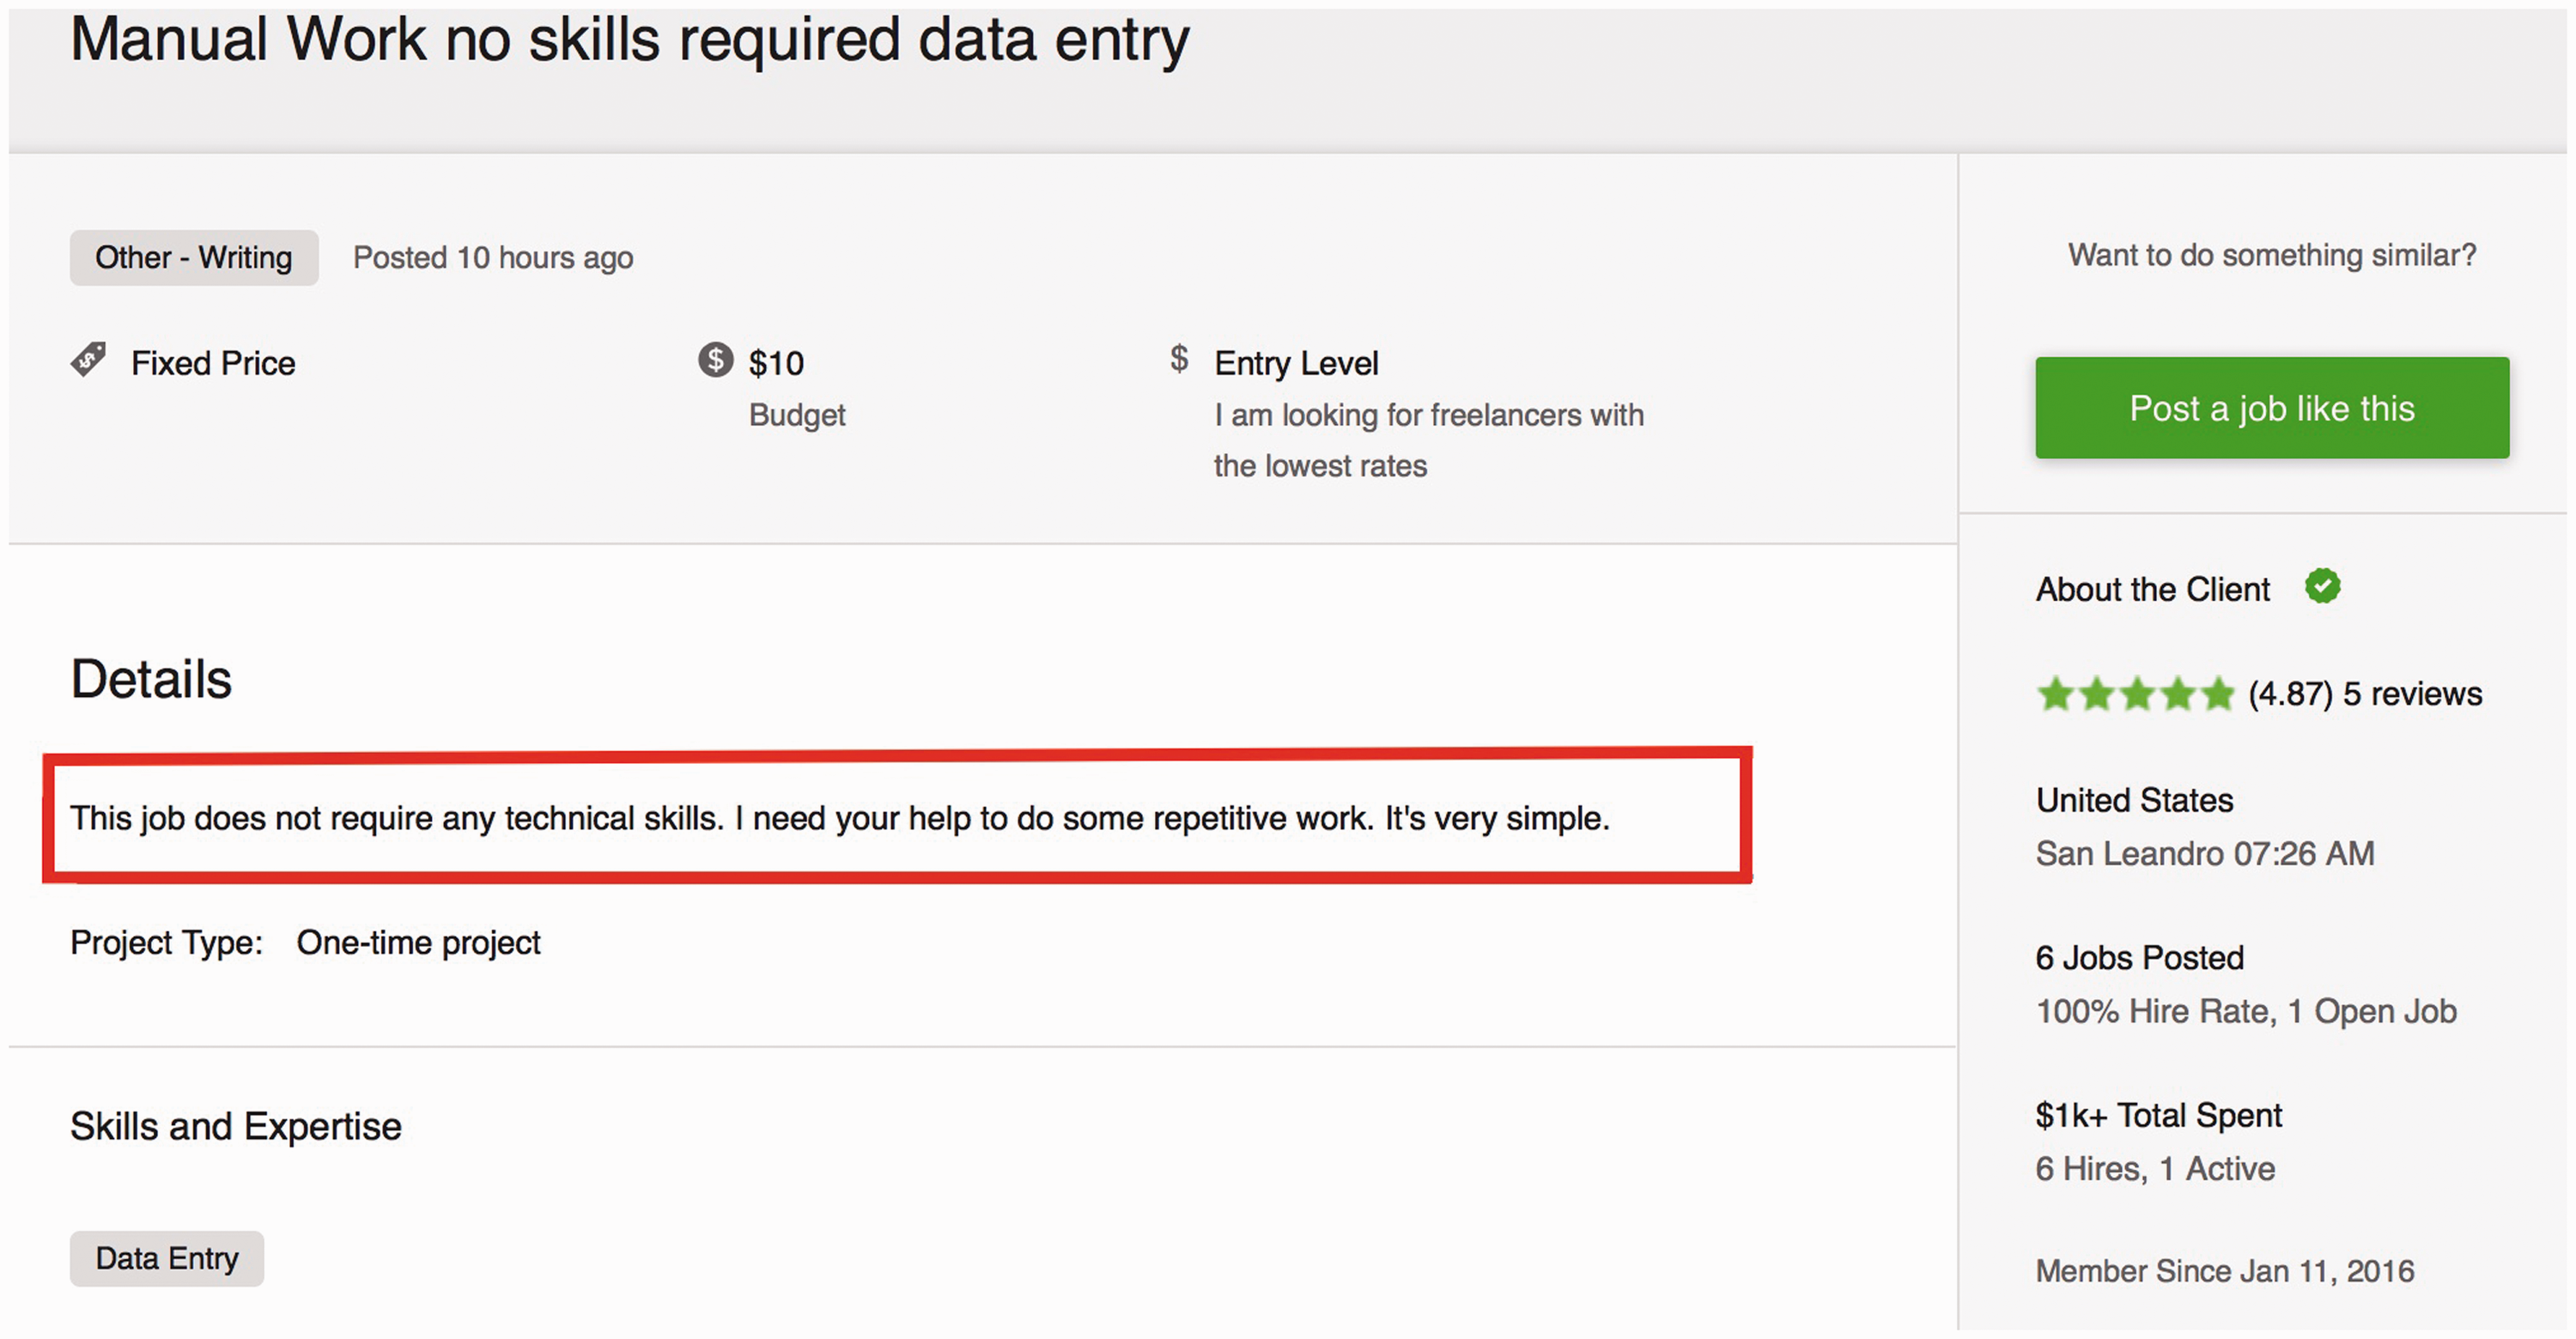Click the highlighted job description text
Screen dimensions: 2576x1339
pyautogui.click(x=840, y=818)
